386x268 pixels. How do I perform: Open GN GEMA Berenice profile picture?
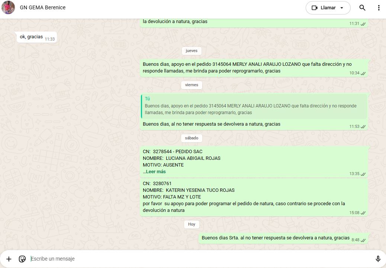click(8, 7)
